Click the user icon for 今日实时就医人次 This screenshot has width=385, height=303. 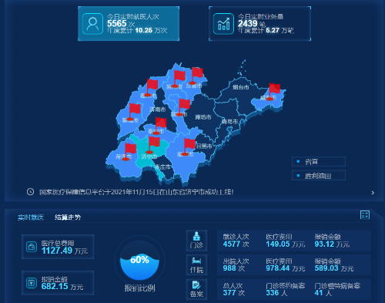[x=92, y=24]
